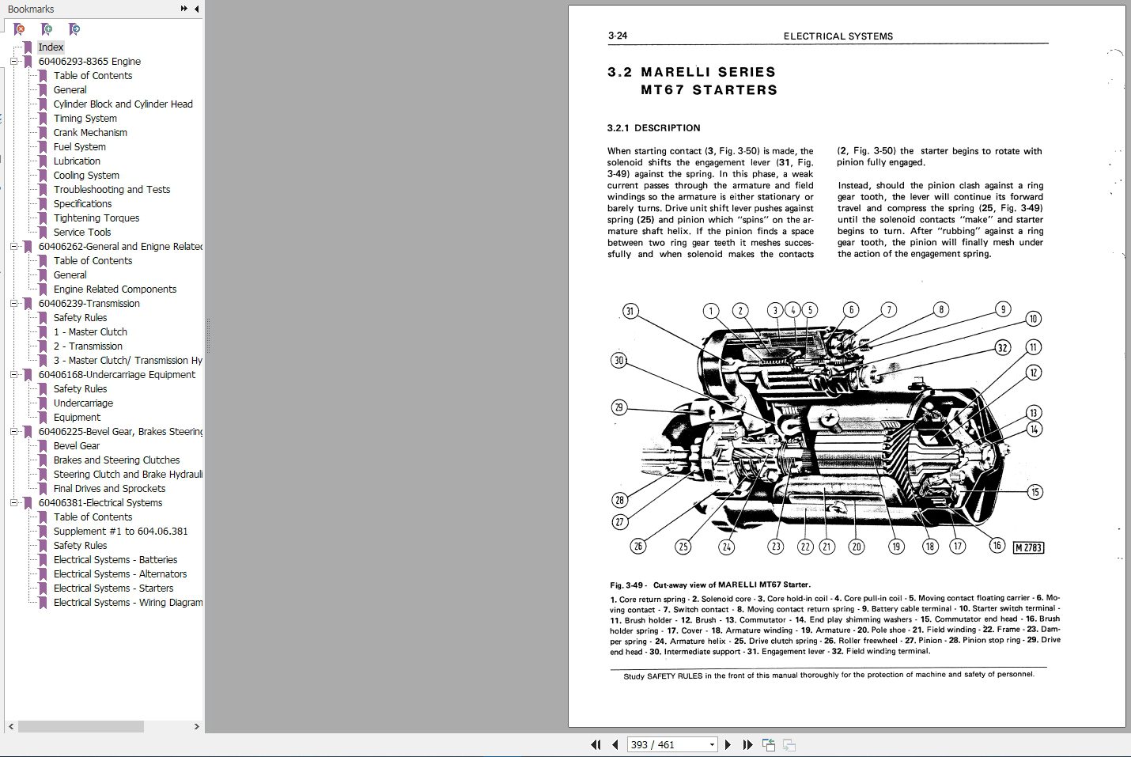Open bookmark panel expand options with double arrows
Screen dimensions: 1131x757
pyautogui.click(x=183, y=9)
